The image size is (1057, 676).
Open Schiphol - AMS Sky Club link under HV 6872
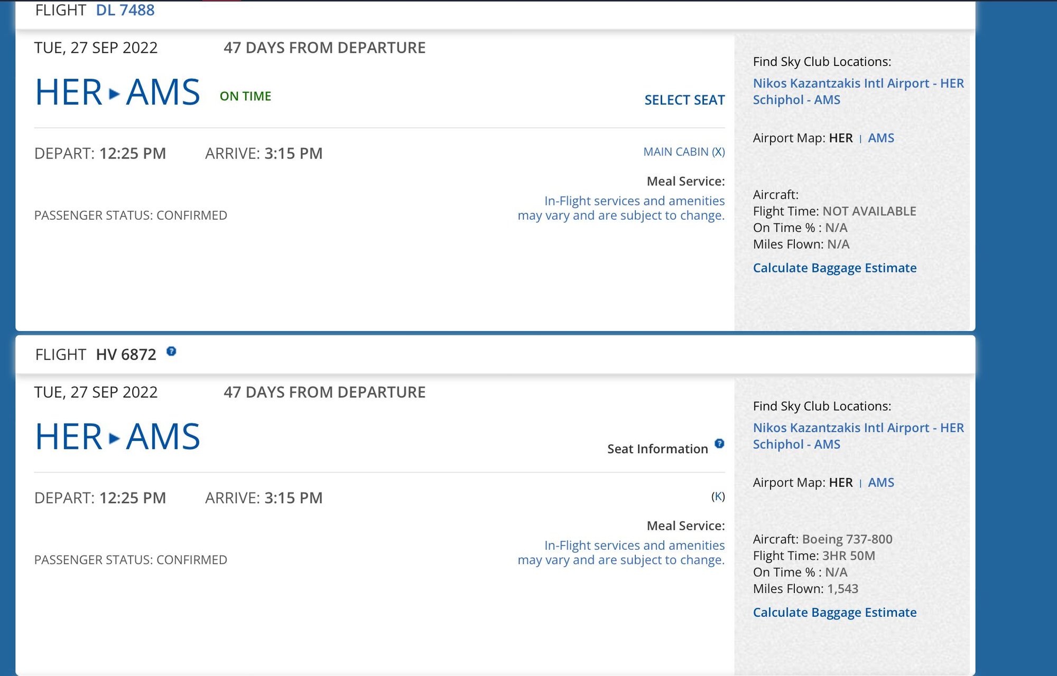[x=796, y=445]
